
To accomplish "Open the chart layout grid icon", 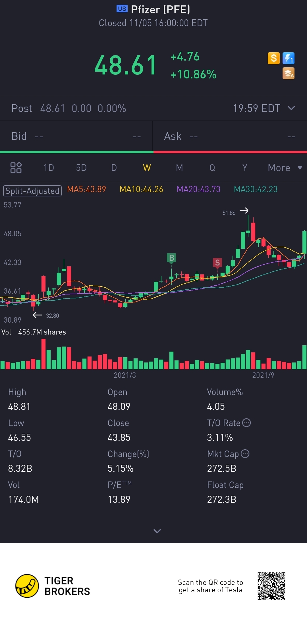I will (16, 168).
